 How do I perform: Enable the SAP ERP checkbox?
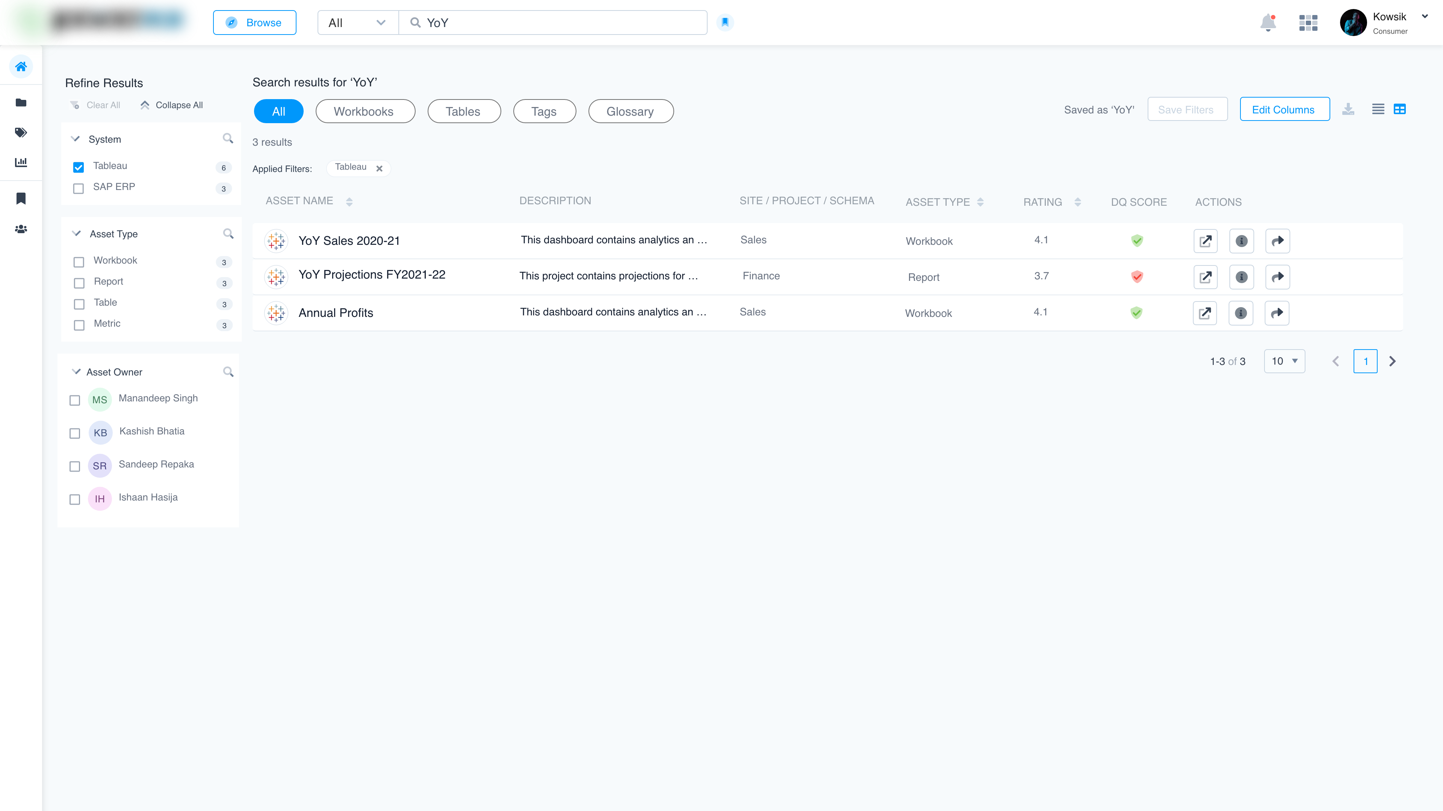[79, 188]
